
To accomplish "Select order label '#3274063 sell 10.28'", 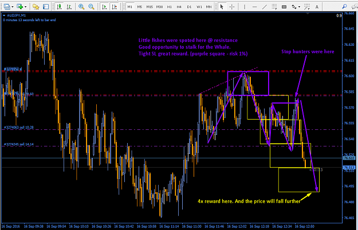I will pyautogui.click(x=19, y=128).
